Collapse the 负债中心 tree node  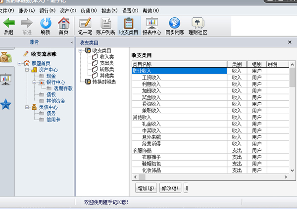(x=27, y=107)
